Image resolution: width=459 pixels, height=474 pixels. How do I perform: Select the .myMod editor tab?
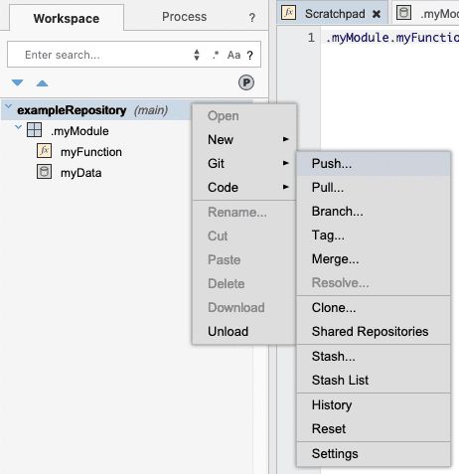tap(426, 13)
